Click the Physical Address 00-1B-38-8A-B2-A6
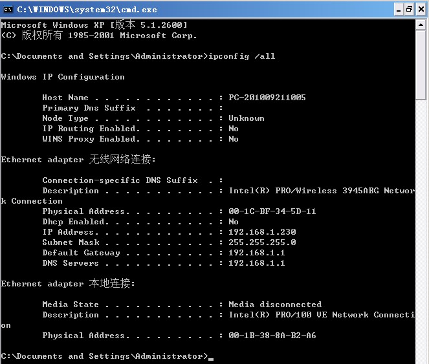The width and height of the screenshot is (429, 364). [272, 336]
